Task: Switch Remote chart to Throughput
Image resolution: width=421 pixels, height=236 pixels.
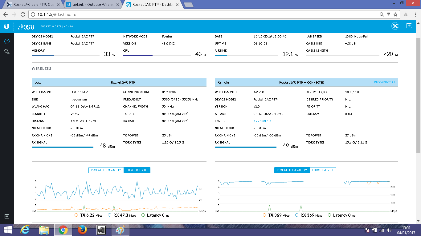Action: 323,170
